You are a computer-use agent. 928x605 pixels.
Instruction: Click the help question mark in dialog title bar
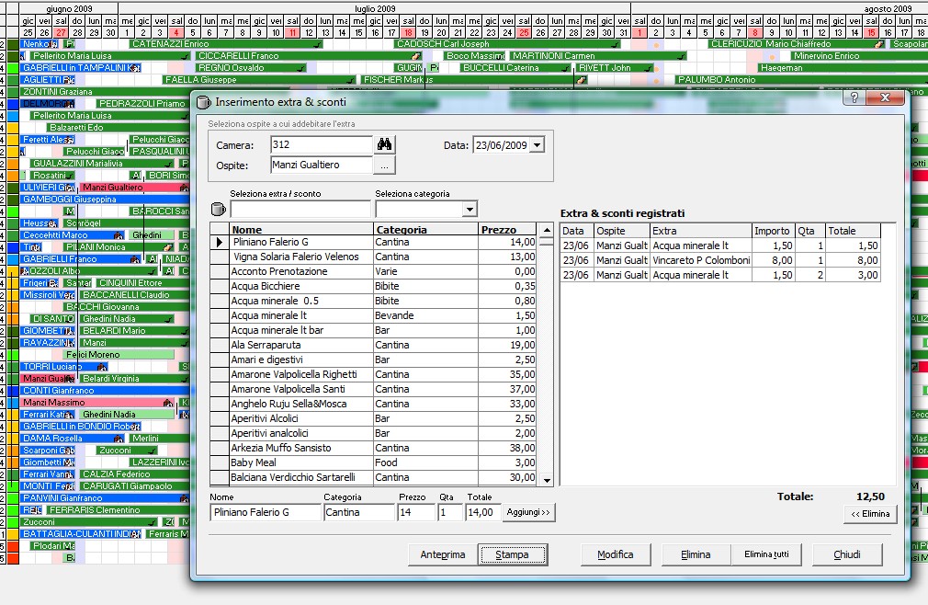[x=854, y=97]
